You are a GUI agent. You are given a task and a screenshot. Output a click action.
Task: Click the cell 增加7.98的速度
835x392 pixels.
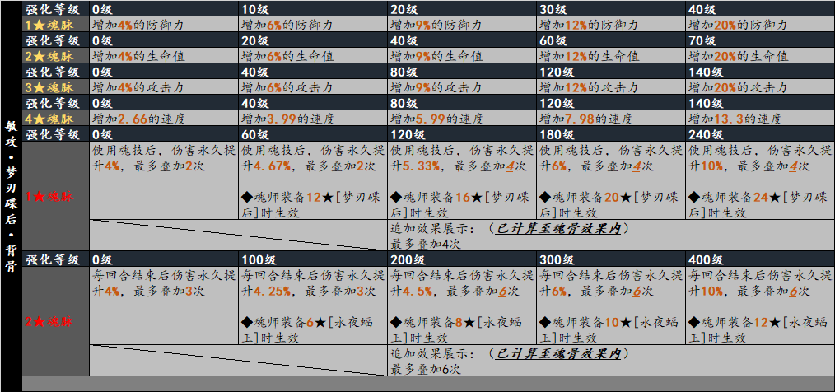pyautogui.click(x=611, y=119)
